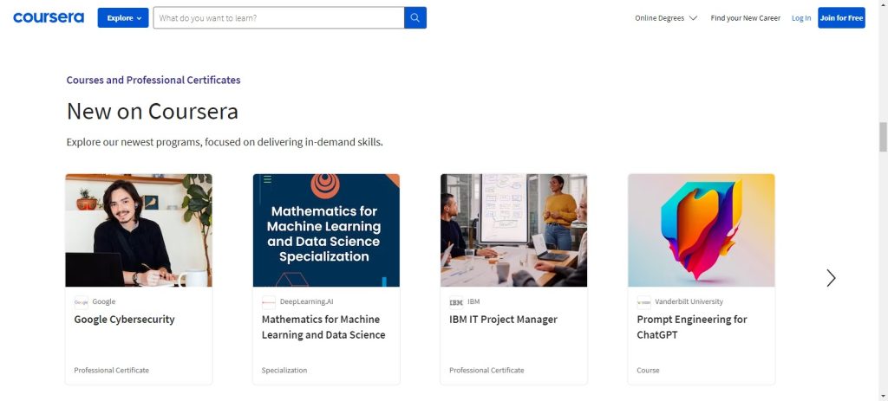Click the search input field
Screen dimensions: 888x401
(278, 17)
